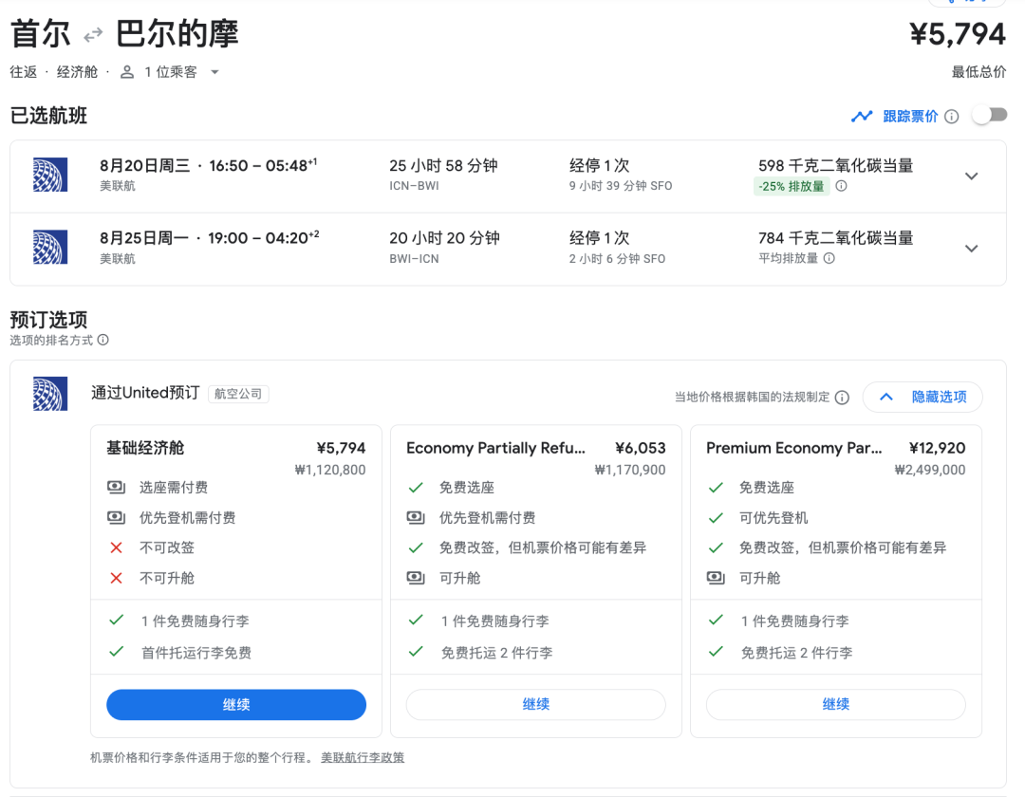Click 继续 under Economy Partially Refundable
Image resolution: width=1025 pixels, height=797 pixels.
click(536, 705)
